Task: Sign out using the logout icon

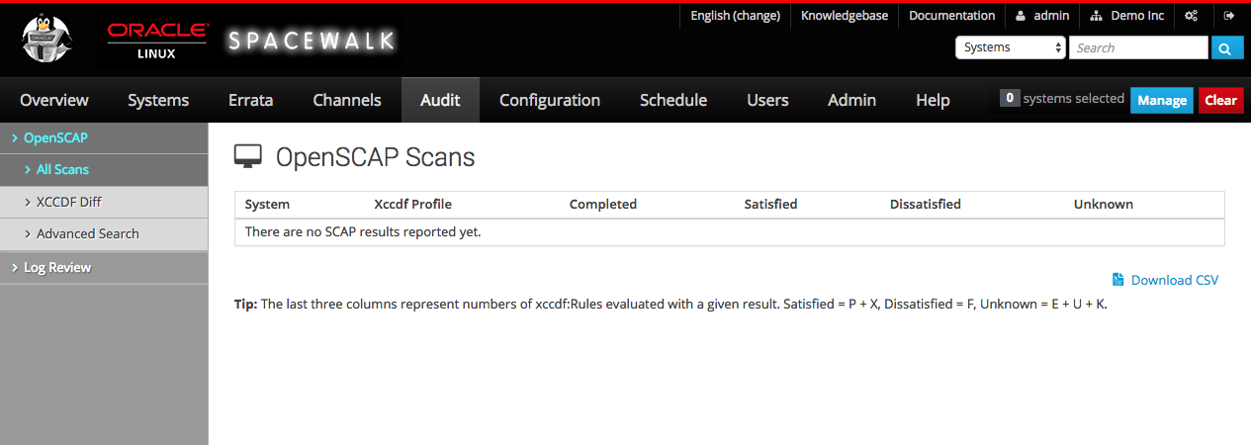Action: click(1229, 16)
